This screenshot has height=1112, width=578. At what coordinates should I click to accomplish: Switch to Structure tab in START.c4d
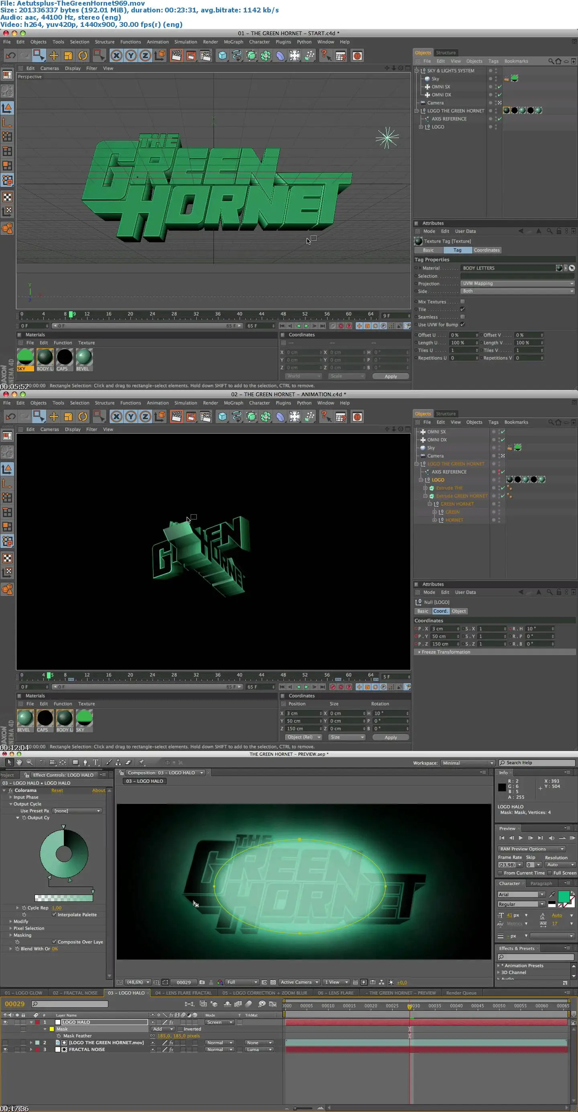[x=446, y=53]
